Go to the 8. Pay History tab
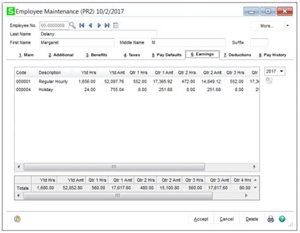 tap(273, 55)
